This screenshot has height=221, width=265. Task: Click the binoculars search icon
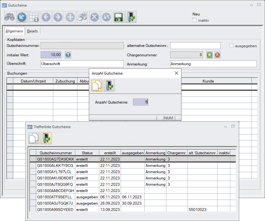(x=9, y=17)
